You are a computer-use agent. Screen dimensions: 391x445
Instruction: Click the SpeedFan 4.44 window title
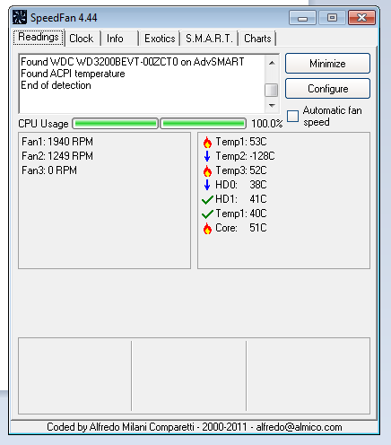64,18
